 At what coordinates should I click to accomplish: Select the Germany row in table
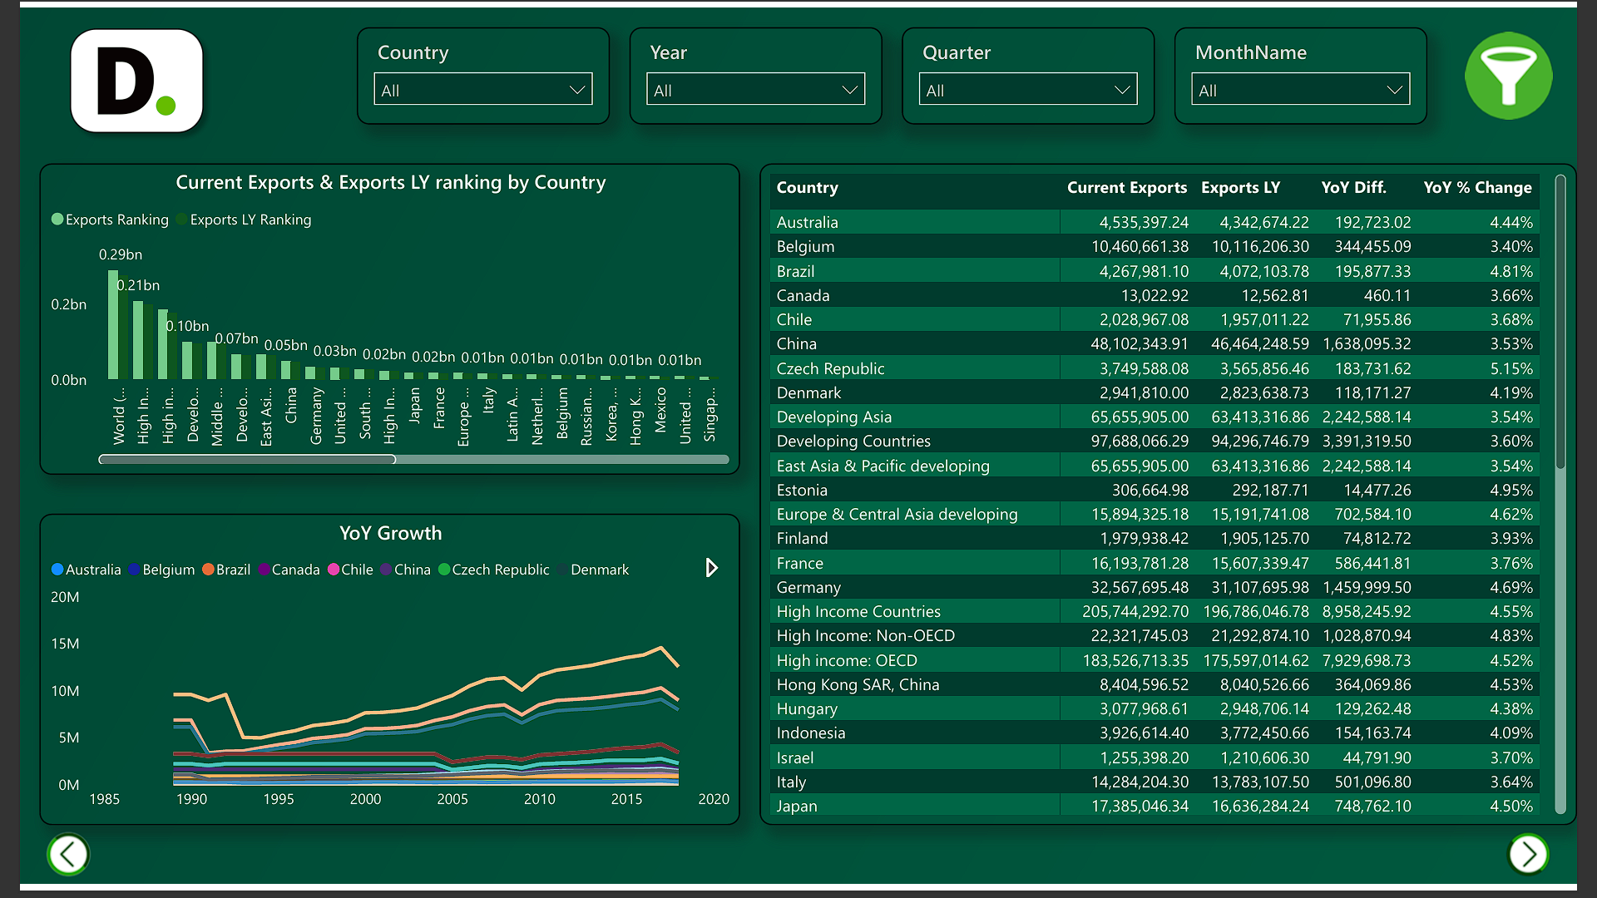[808, 588]
